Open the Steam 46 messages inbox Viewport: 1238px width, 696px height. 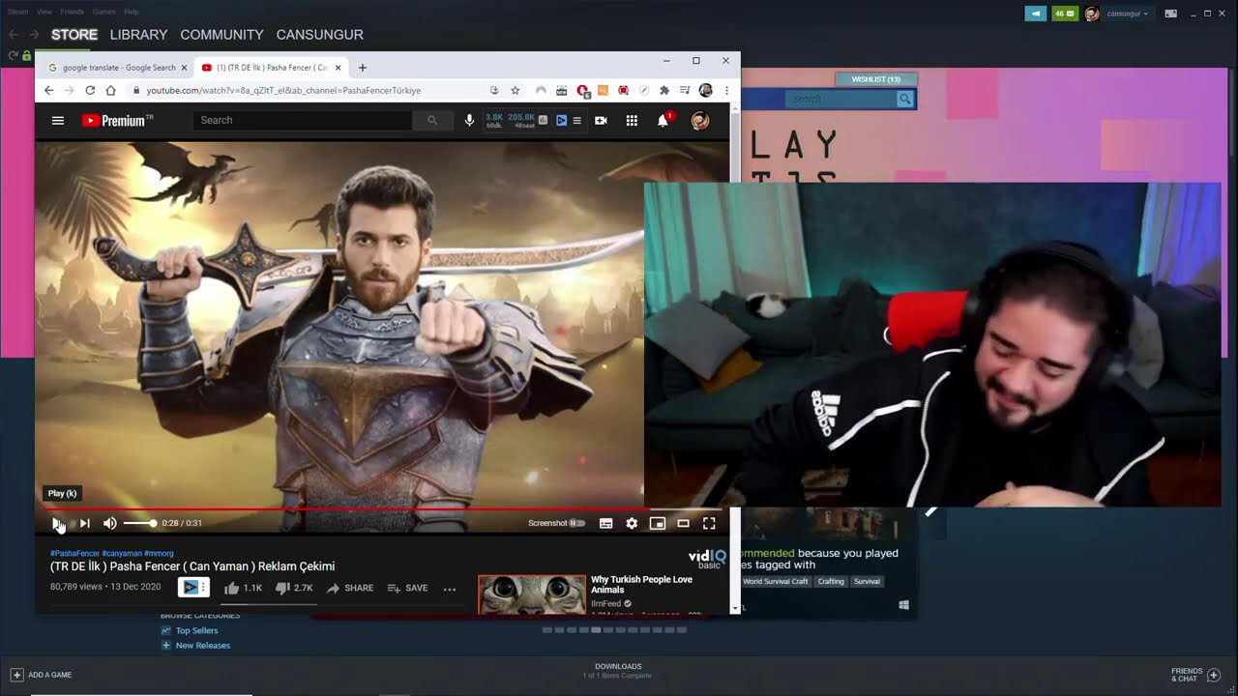(x=1065, y=14)
